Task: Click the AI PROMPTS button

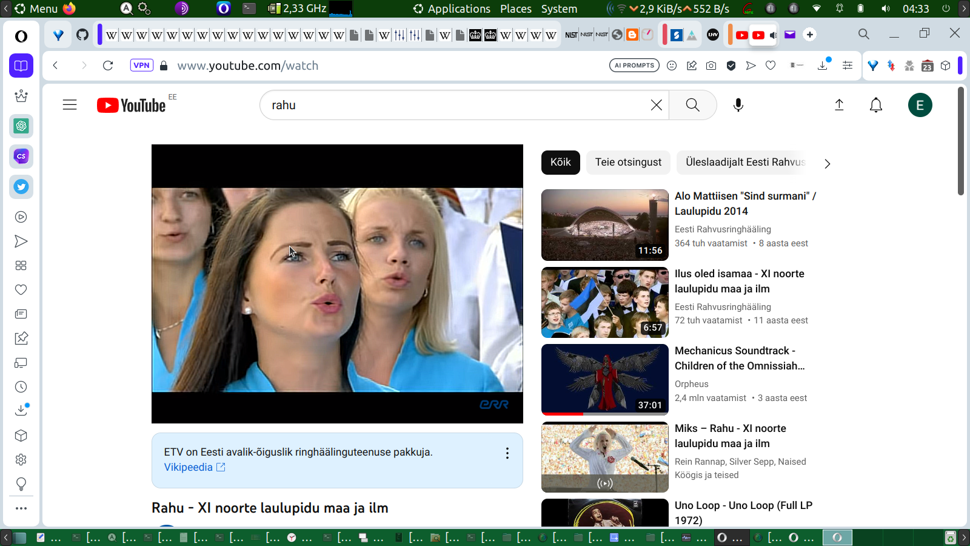Action: pyautogui.click(x=634, y=66)
